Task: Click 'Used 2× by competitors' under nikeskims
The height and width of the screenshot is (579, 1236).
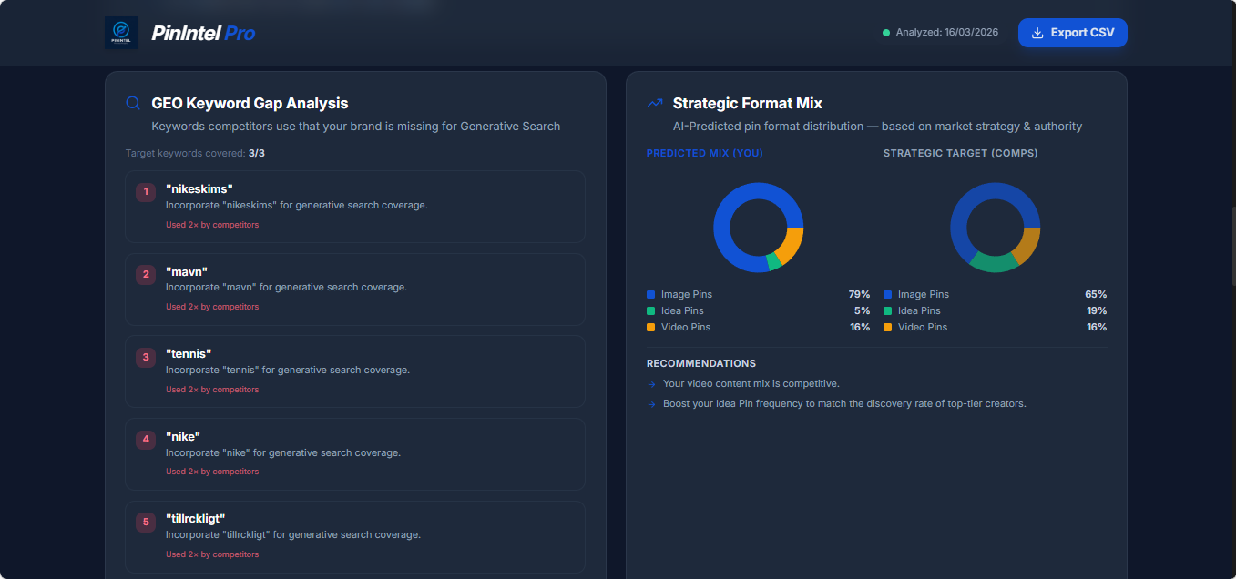Action: pyautogui.click(x=212, y=225)
